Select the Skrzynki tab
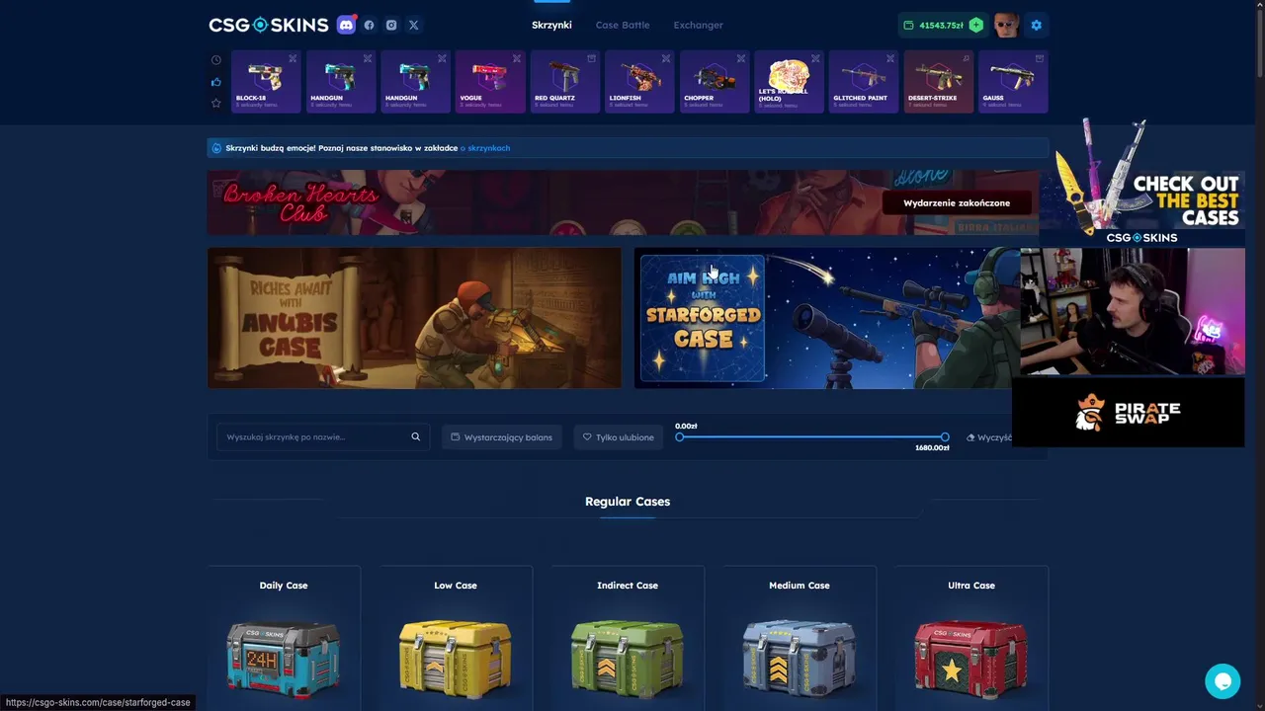 pyautogui.click(x=551, y=25)
